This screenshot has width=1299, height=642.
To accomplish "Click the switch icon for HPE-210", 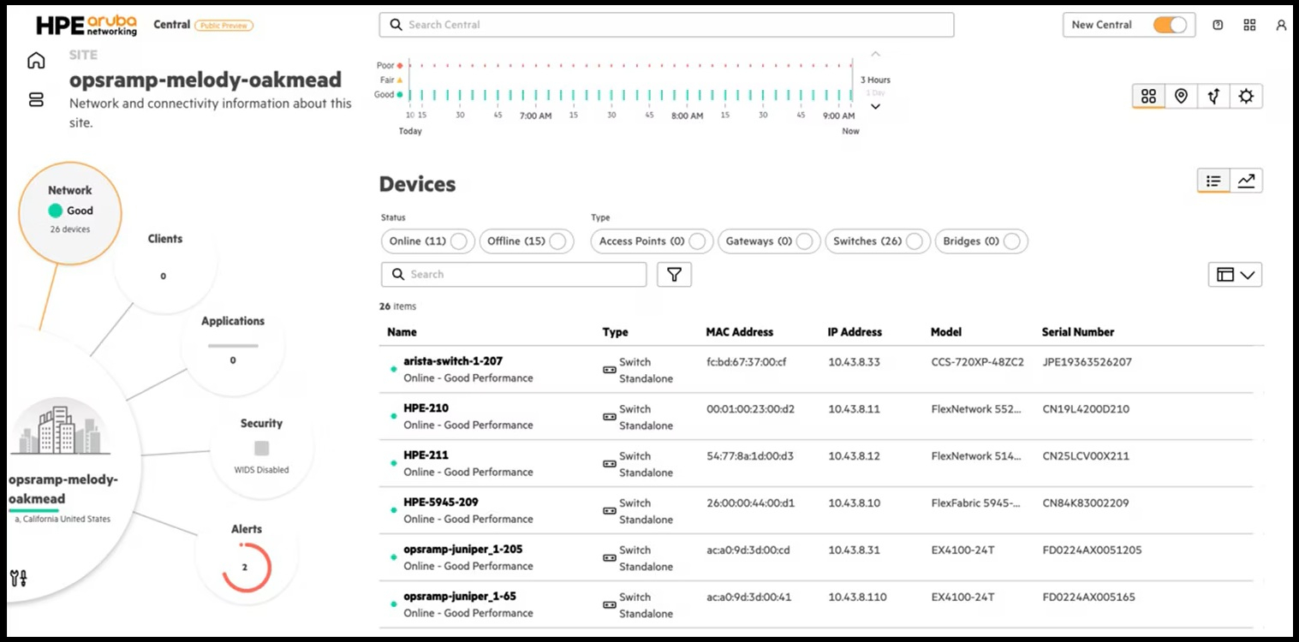I will tap(610, 417).
